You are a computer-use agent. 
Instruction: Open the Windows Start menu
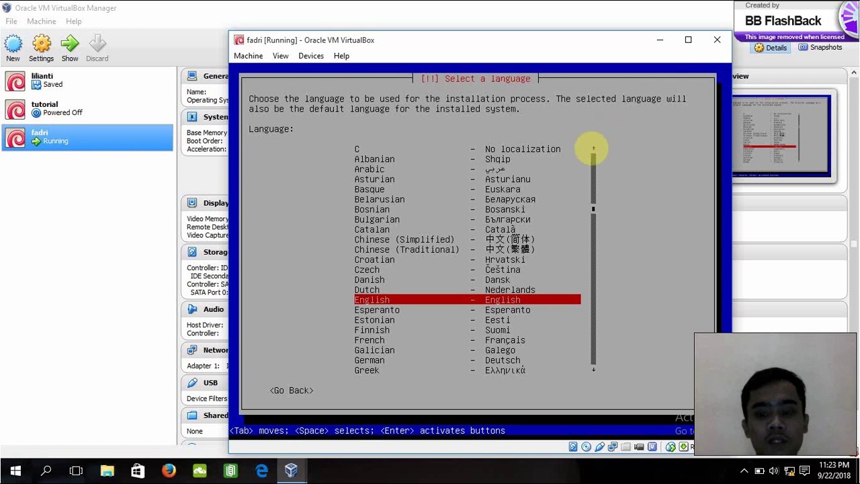click(15, 471)
